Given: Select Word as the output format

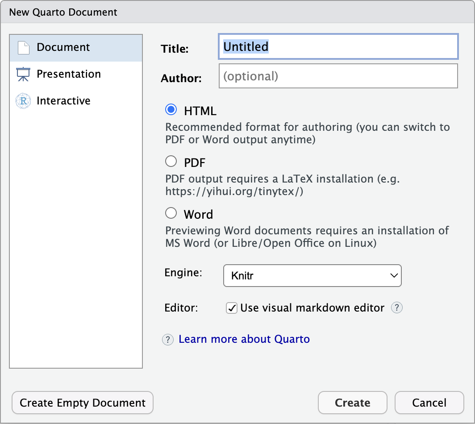Looking at the screenshot, I should 171,213.
